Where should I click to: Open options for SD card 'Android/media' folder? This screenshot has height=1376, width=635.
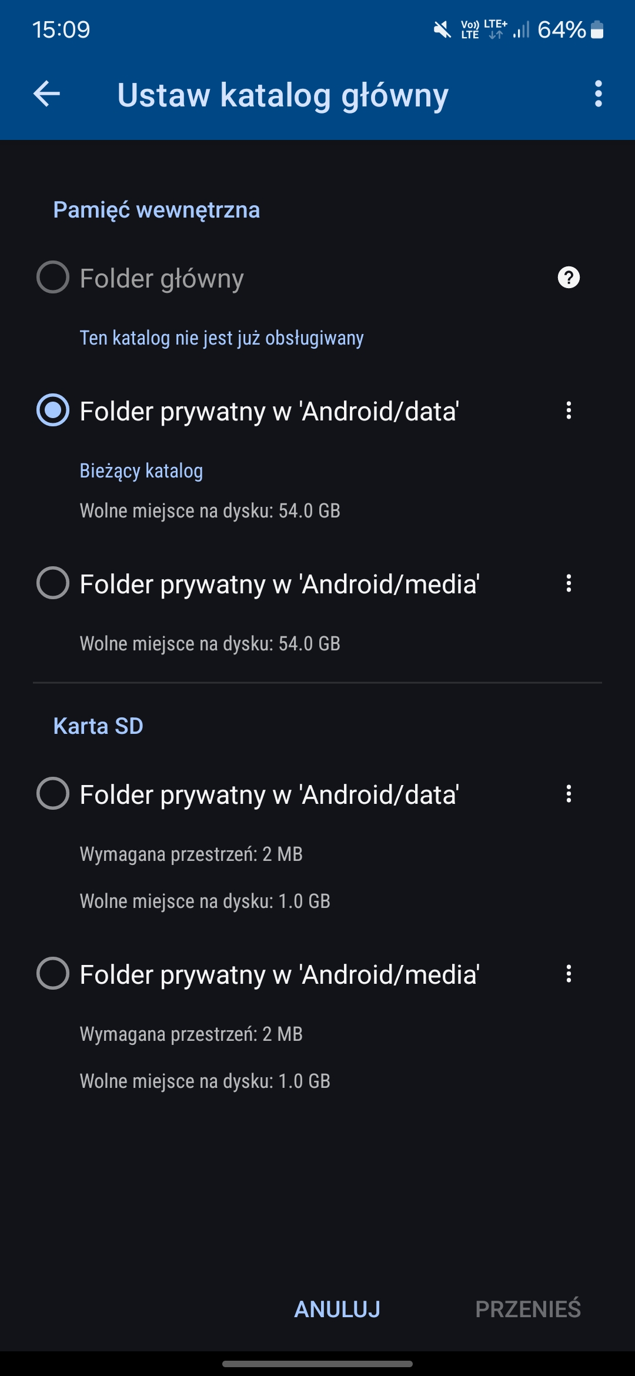pos(568,974)
